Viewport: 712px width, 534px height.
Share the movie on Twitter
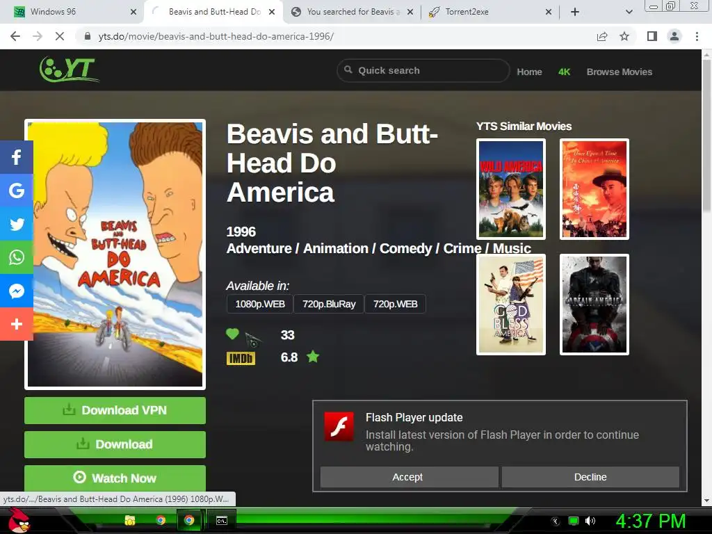[x=17, y=224]
